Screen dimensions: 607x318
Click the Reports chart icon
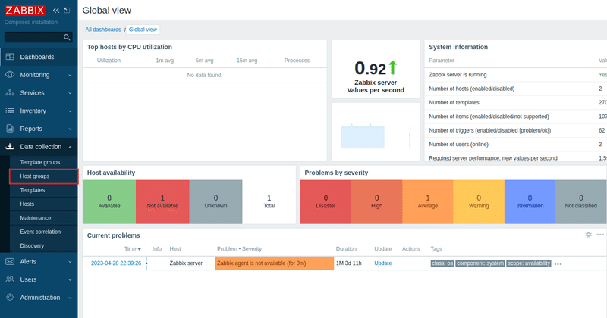tap(10, 129)
